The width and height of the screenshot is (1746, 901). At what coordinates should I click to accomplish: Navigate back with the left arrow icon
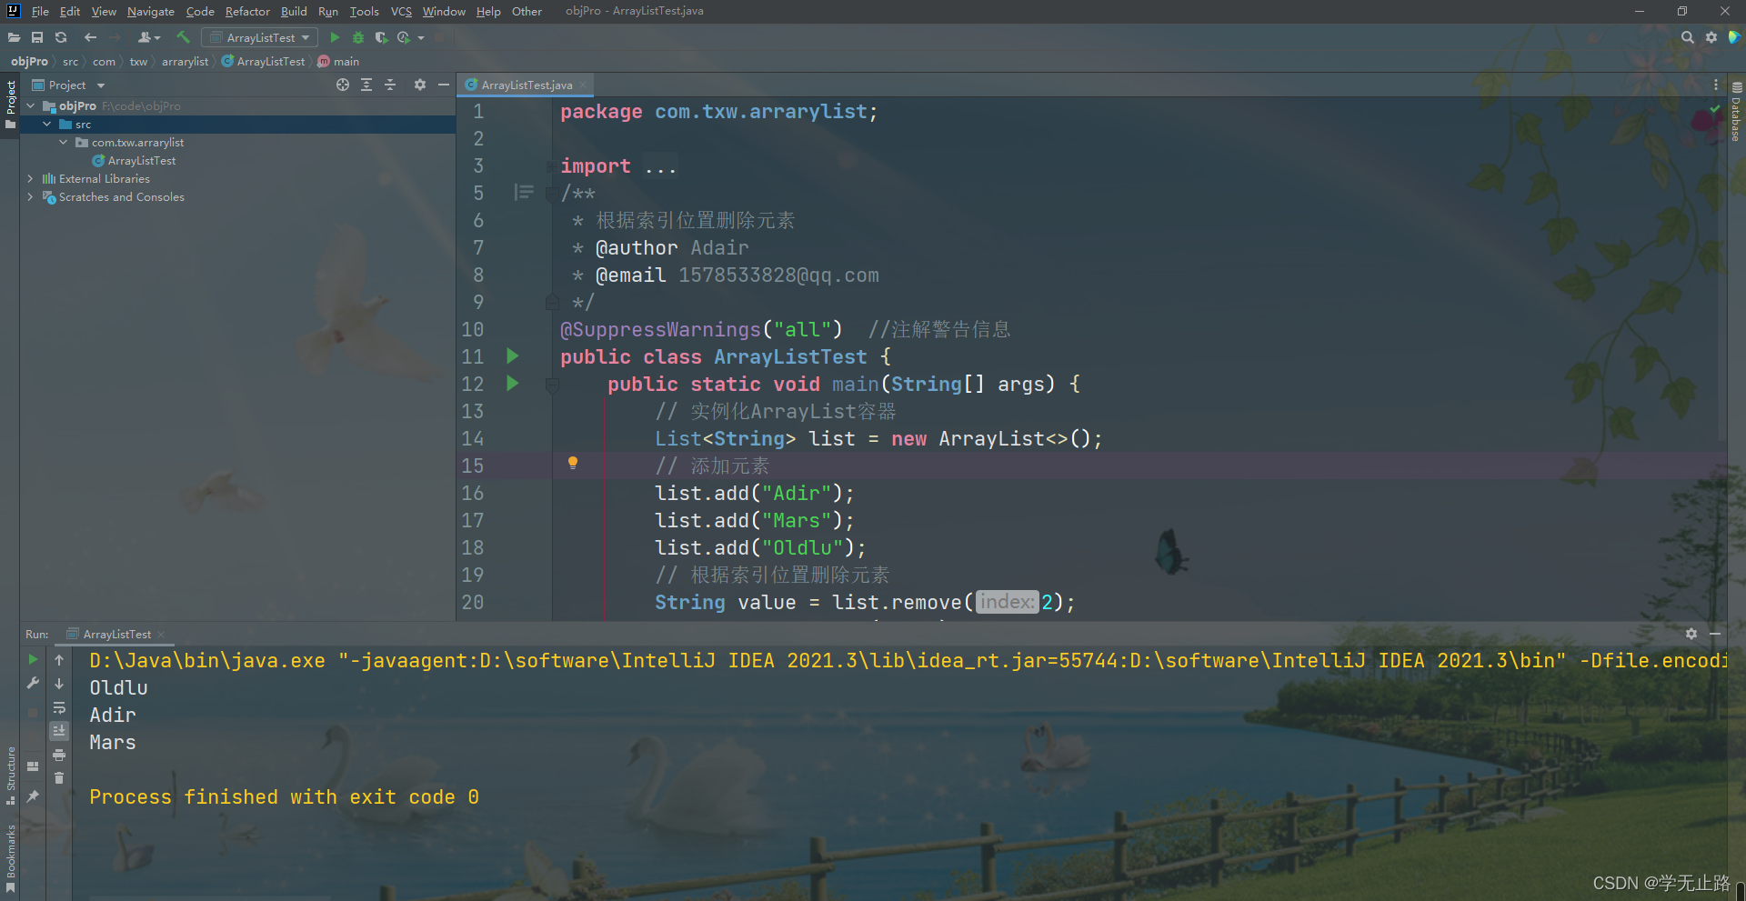90,37
